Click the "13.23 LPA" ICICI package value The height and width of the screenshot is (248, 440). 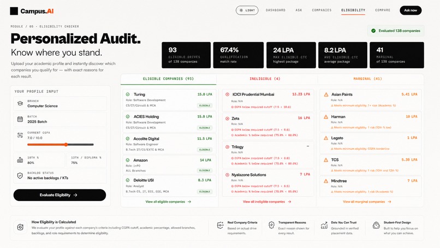[x=301, y=95]
